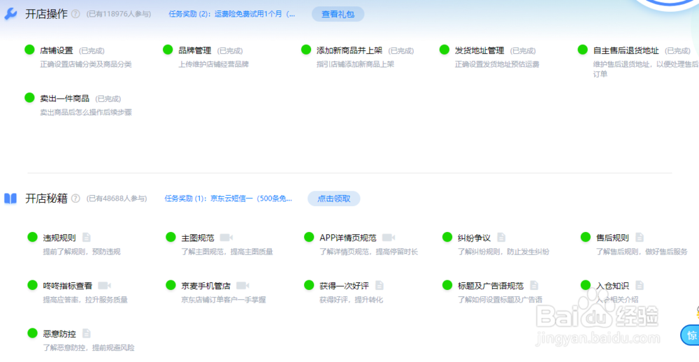This screenshot has height=362, width=699.
Task: Click the 开店秘籍 section heading
Action: [46, 198]
